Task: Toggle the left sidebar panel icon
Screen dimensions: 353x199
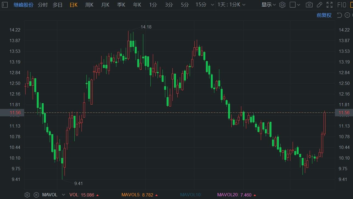Action: [5, 5]
